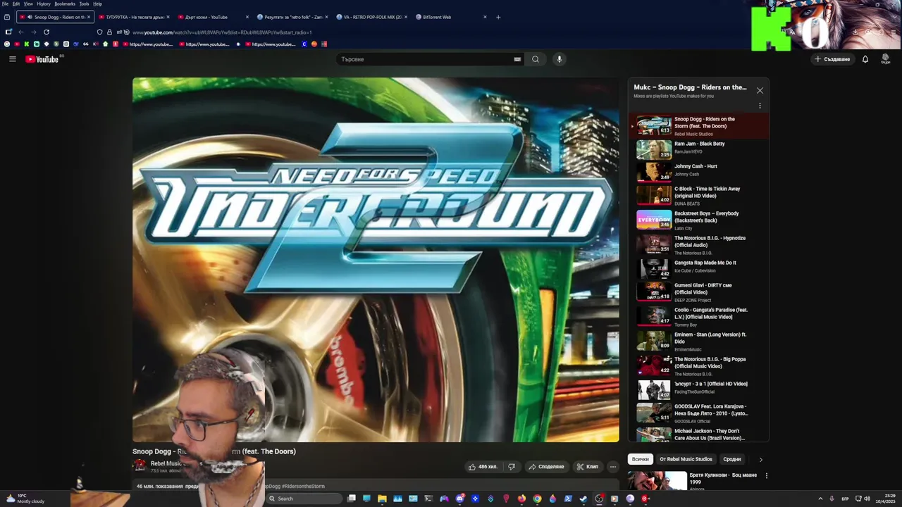Open the Bookmarks menu
902x507 pixels.
(65, 4)
